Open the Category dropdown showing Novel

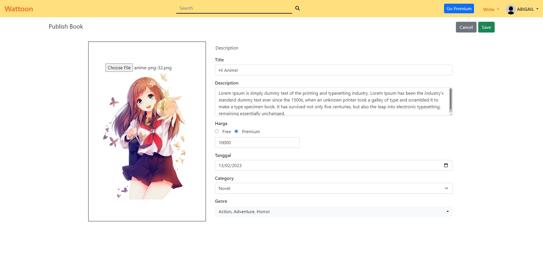(x=334, y=188)
